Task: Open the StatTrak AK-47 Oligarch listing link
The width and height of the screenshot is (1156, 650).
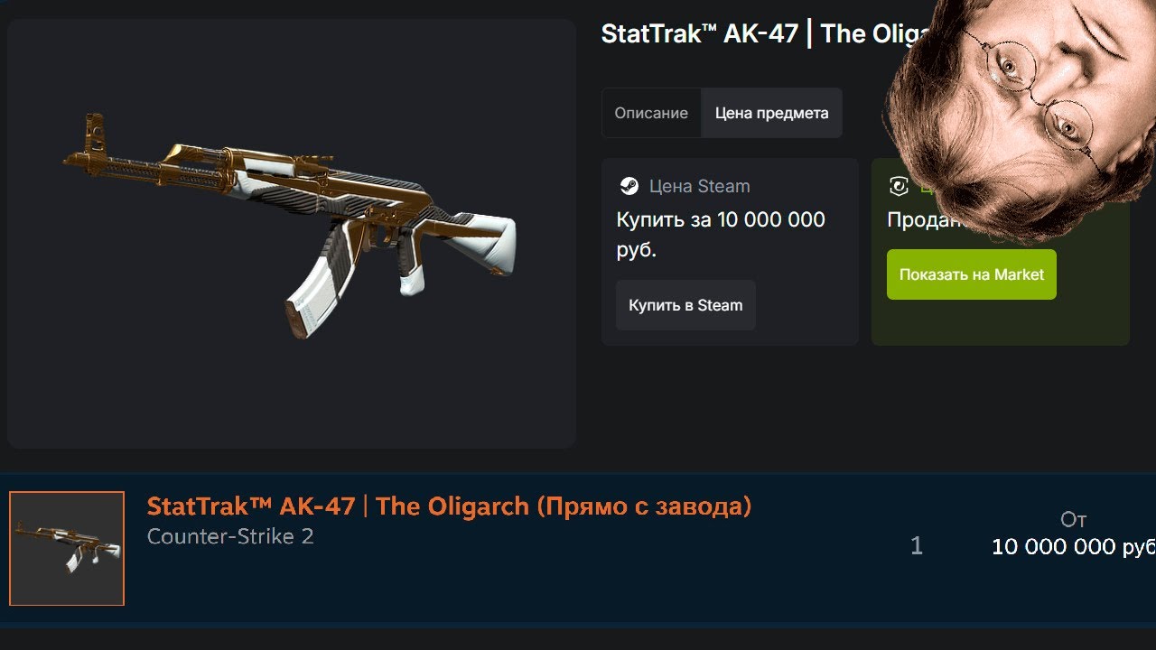Action: click(x=449, y=506)
